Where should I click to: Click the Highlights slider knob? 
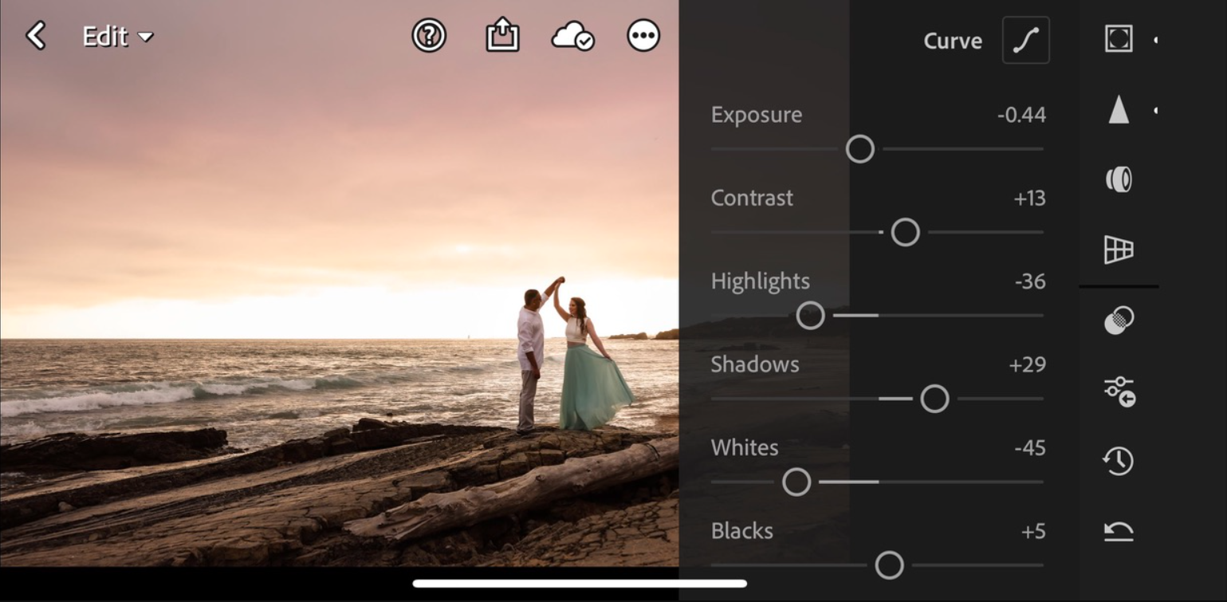click(x=810, y=316)
